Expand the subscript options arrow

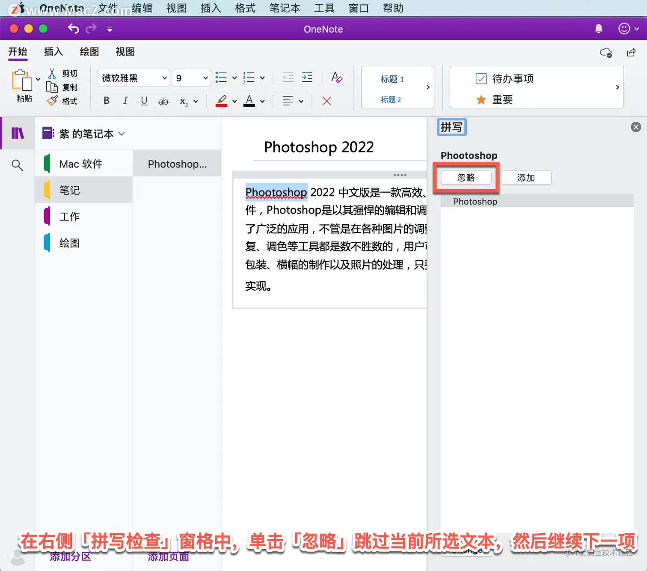point(196,101)
